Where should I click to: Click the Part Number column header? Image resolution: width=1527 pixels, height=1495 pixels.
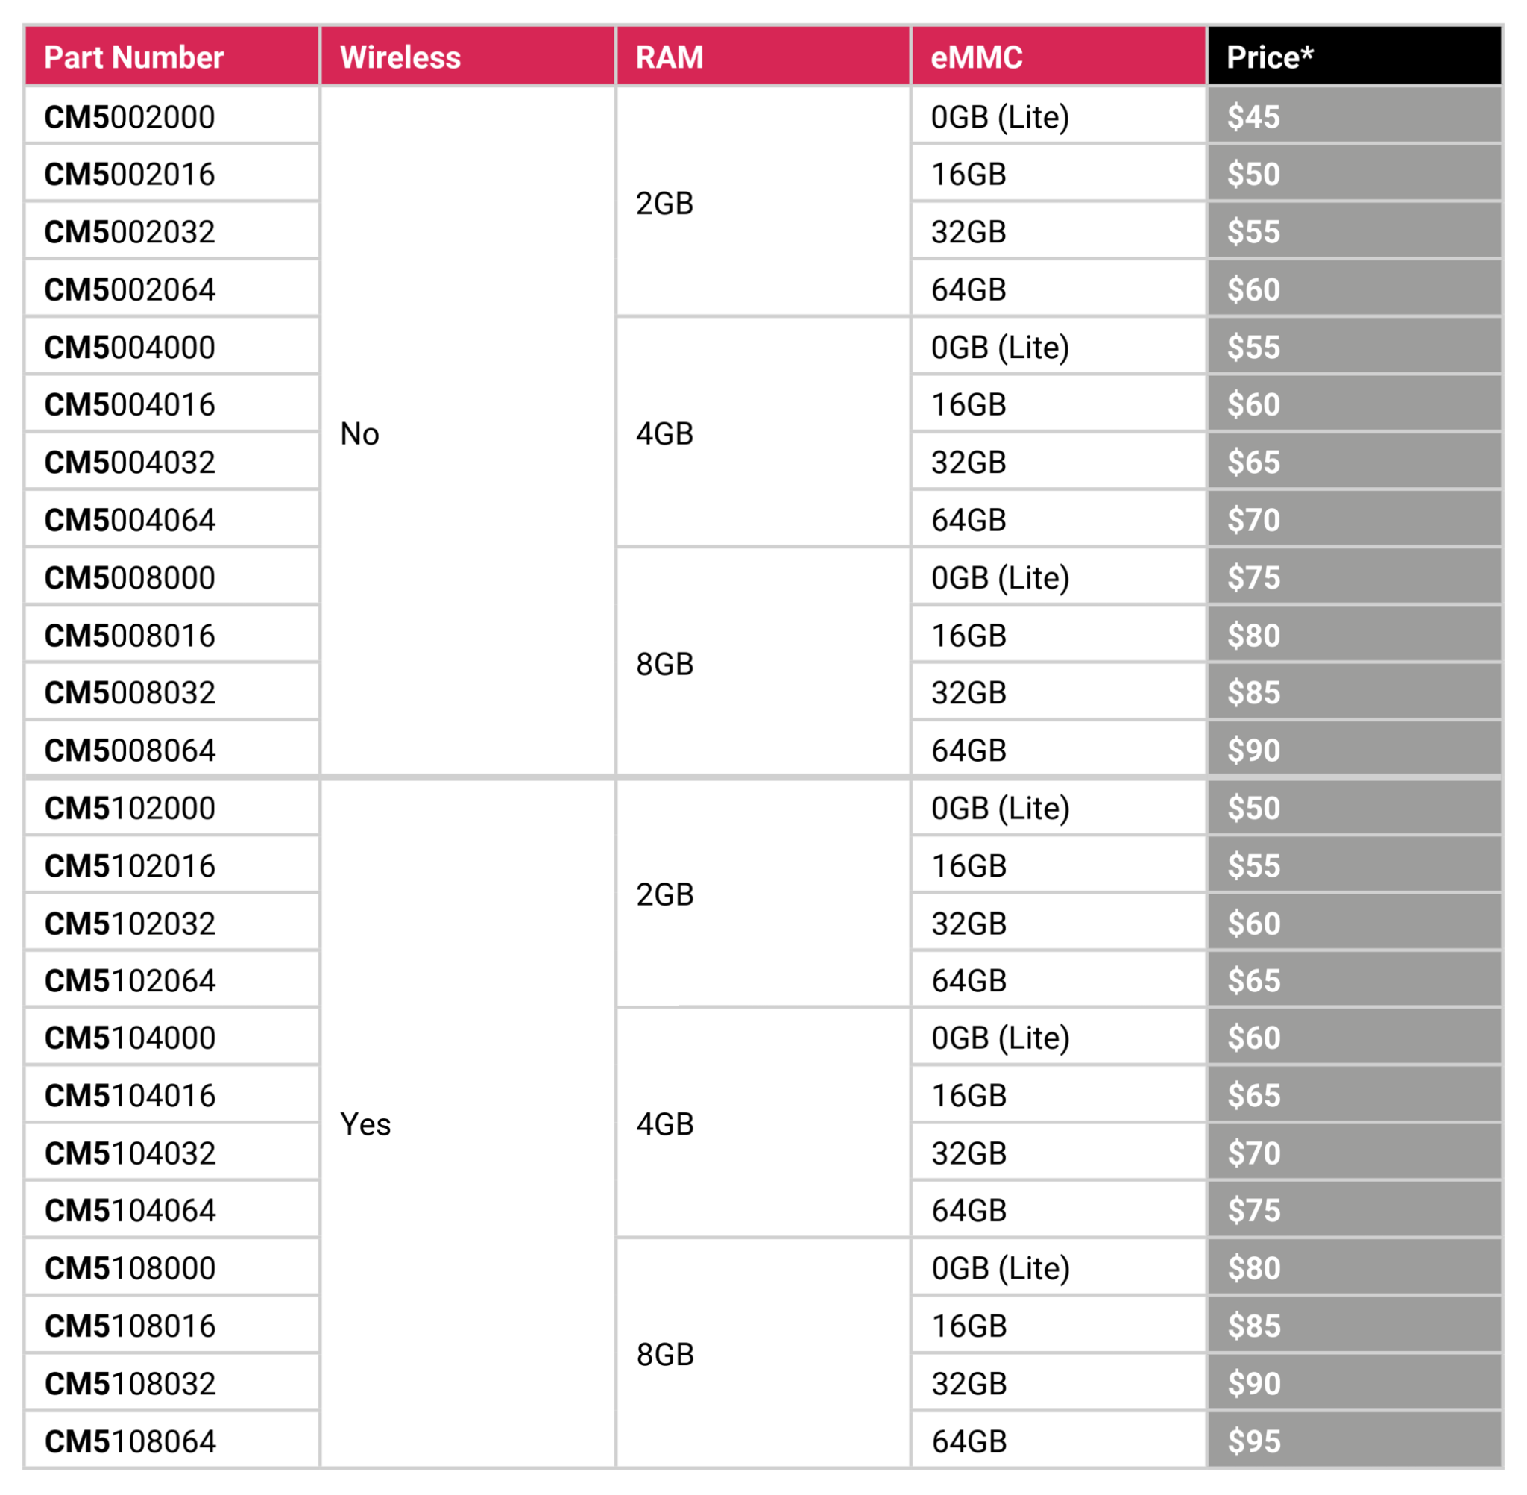[x=133, y=57]
